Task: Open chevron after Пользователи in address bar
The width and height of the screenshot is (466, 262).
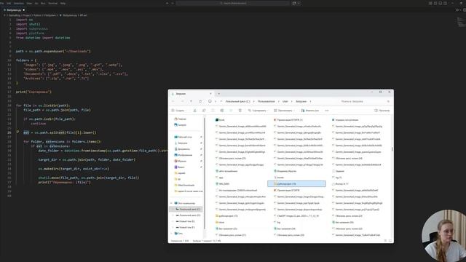Action: coord(278,102)
